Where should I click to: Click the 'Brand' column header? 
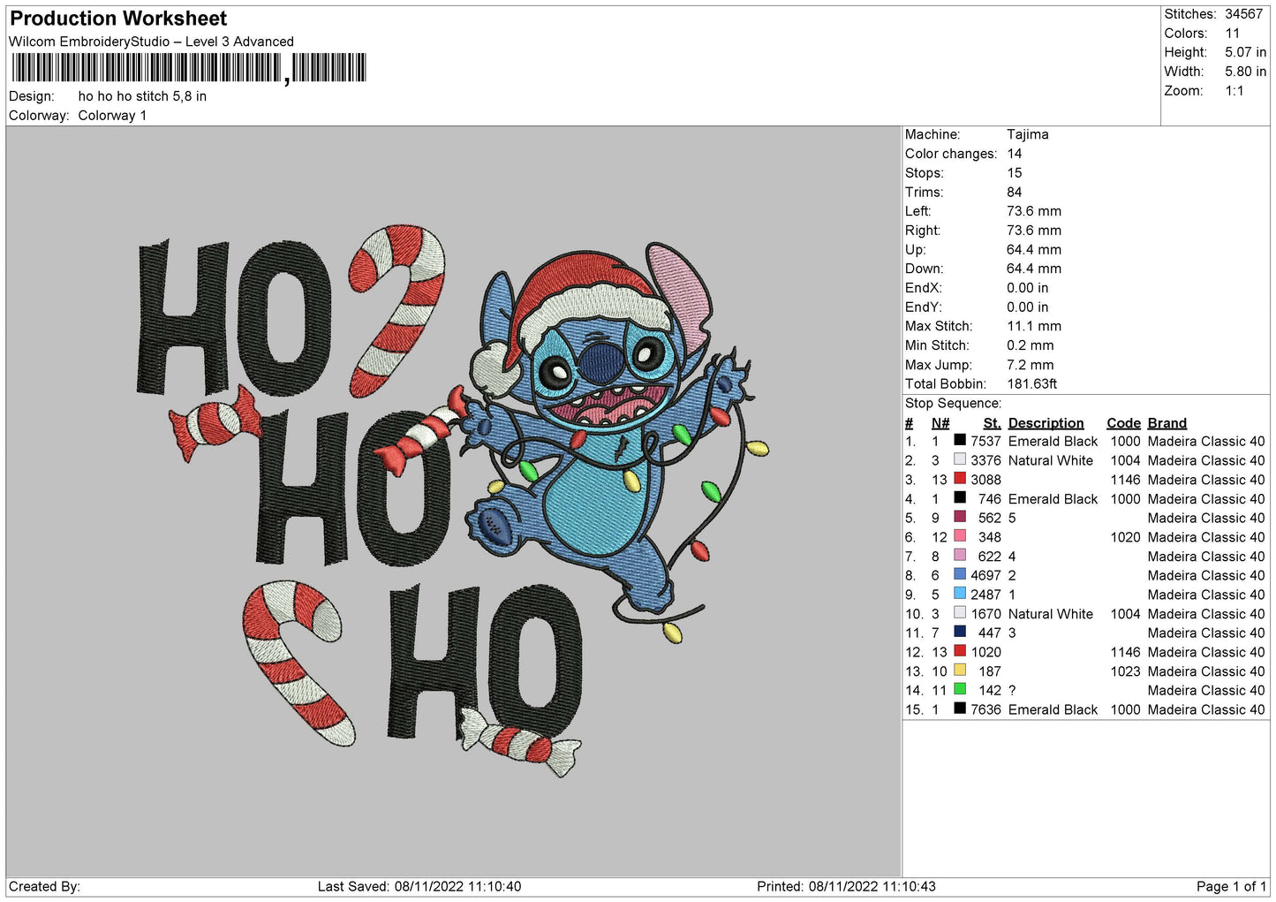[1167, 423]
